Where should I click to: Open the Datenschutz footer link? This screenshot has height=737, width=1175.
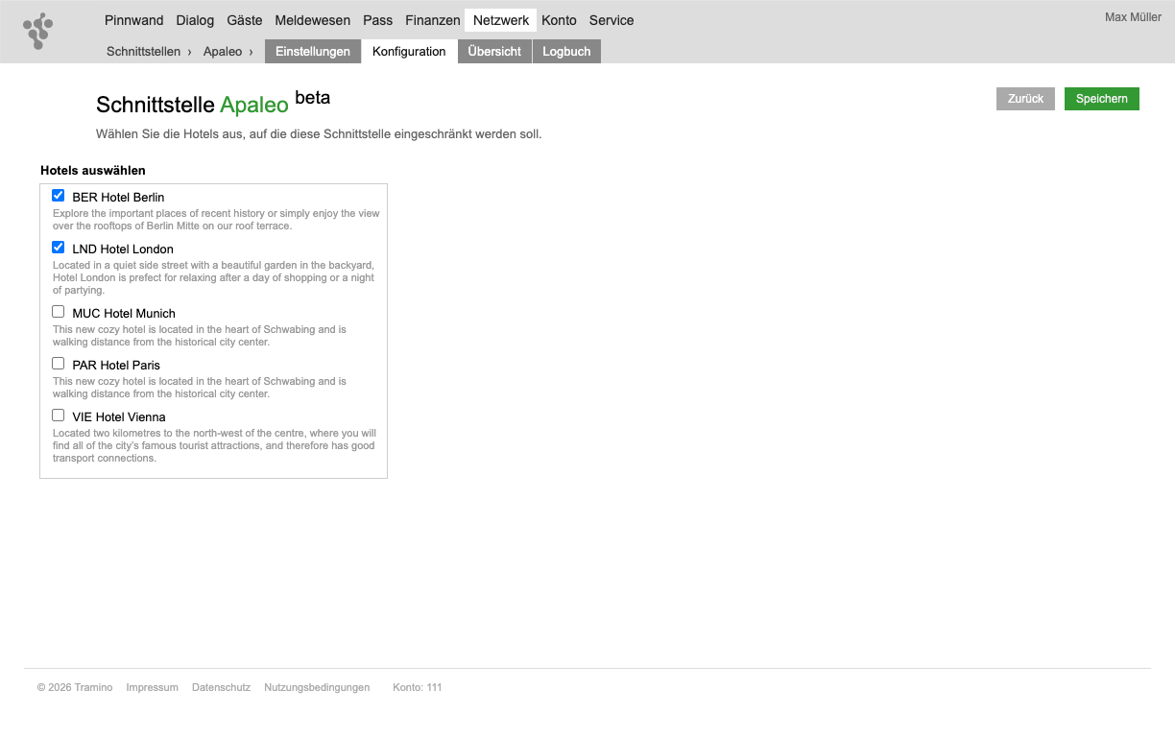[x=221, y=687]
